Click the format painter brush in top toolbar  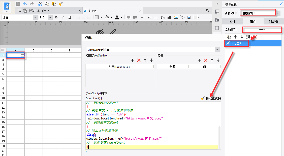tap(60, 4)
